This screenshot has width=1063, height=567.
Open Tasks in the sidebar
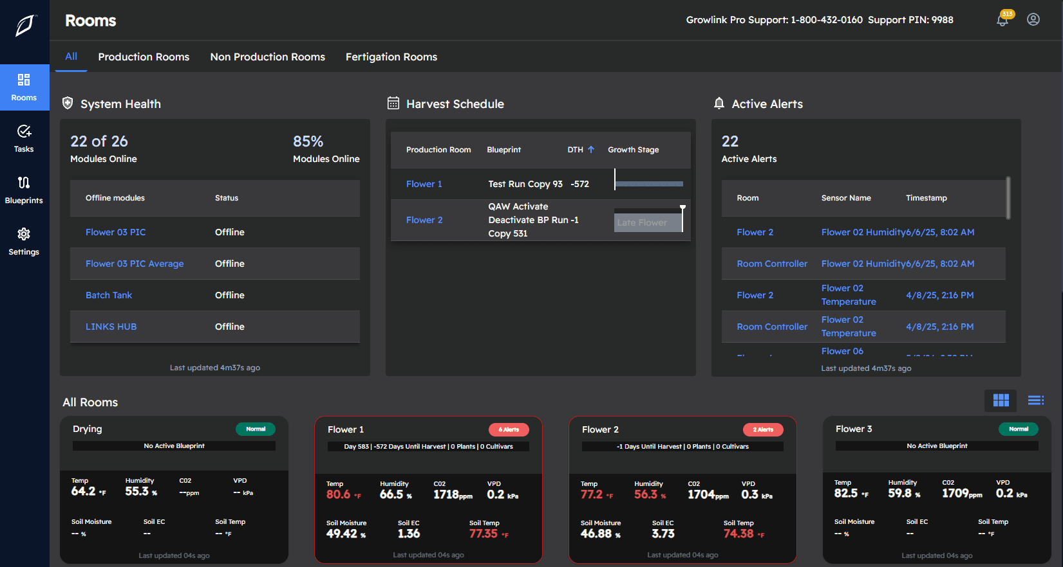click(24, 139)
